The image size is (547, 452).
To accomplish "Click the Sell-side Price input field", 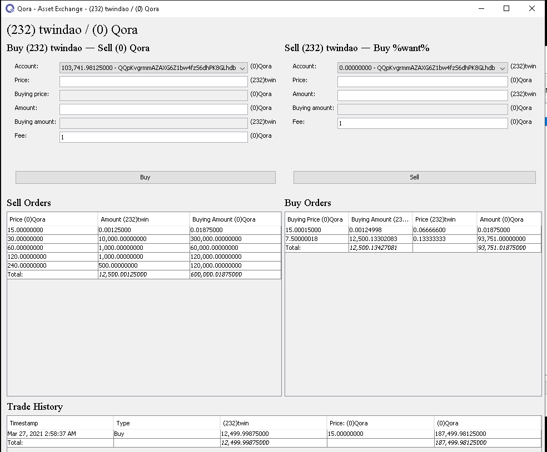I will point(422,82).
